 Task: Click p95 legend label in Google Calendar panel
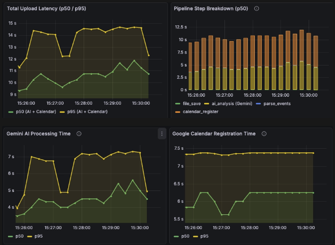tap(204, 236)
